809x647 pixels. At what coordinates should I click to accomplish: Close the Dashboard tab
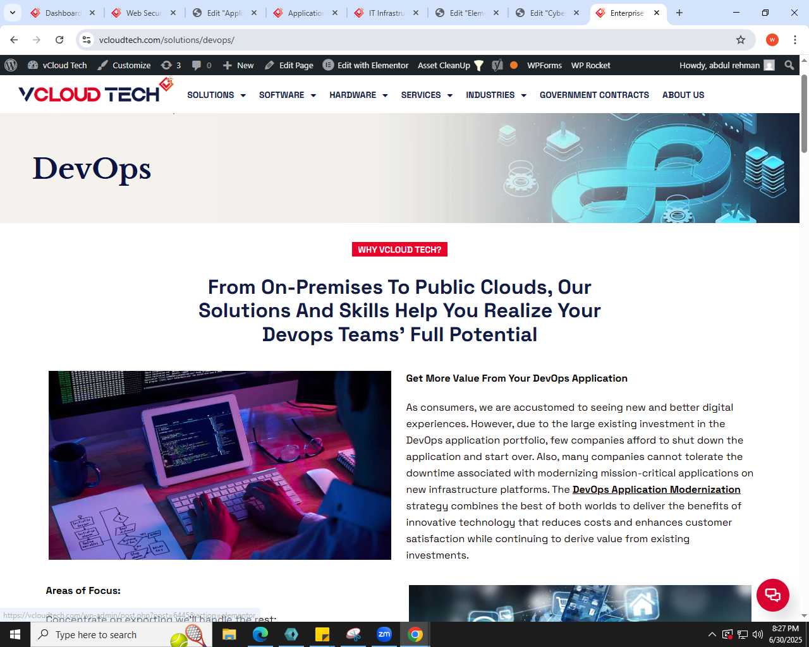pos(92,13)
